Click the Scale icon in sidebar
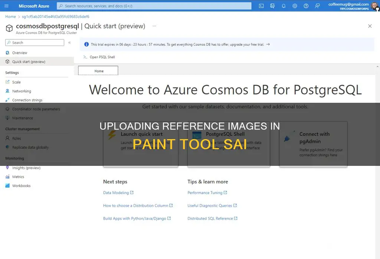The height and width of the screenshot is (259, 380). coord(7,82)
